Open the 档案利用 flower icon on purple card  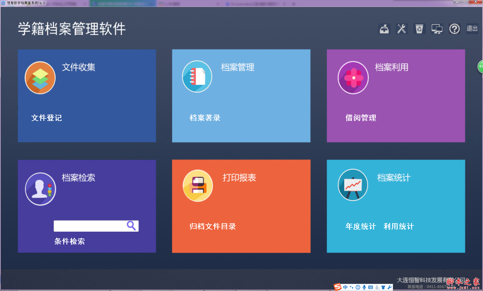tap(353, 78)
